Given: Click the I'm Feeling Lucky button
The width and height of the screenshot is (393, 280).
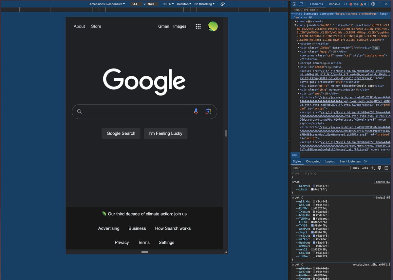Looking at the screenshot, I should point(166,133).
